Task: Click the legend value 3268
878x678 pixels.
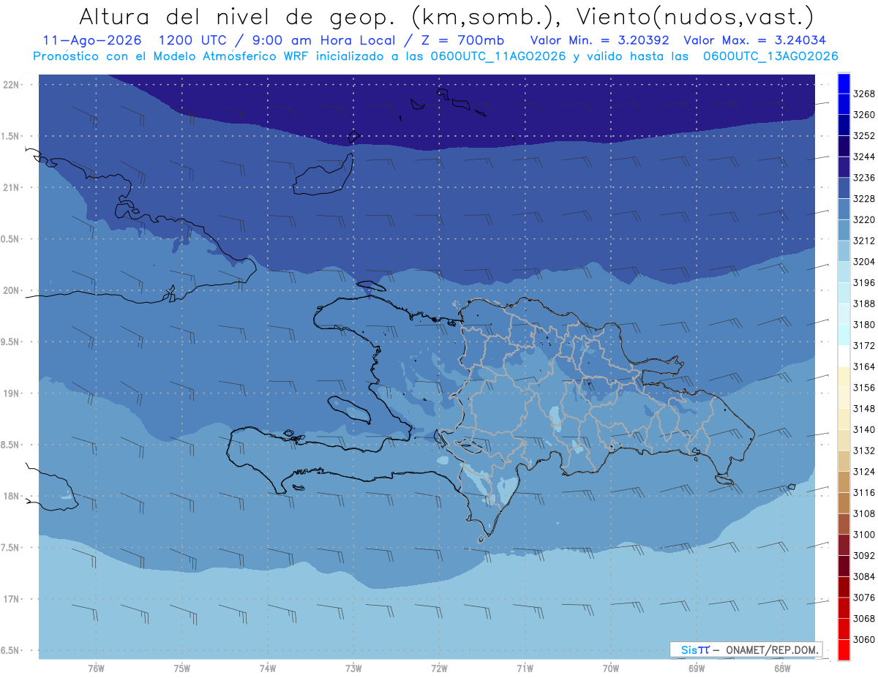Action: click(x=864, y=94)
